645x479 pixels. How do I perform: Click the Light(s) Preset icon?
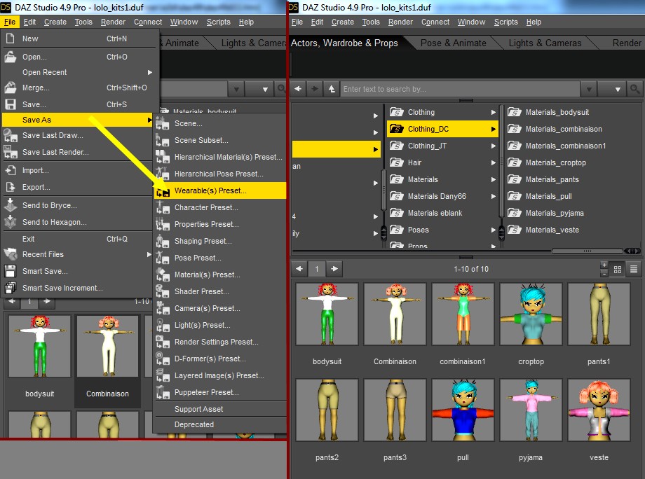click(163, 326)
